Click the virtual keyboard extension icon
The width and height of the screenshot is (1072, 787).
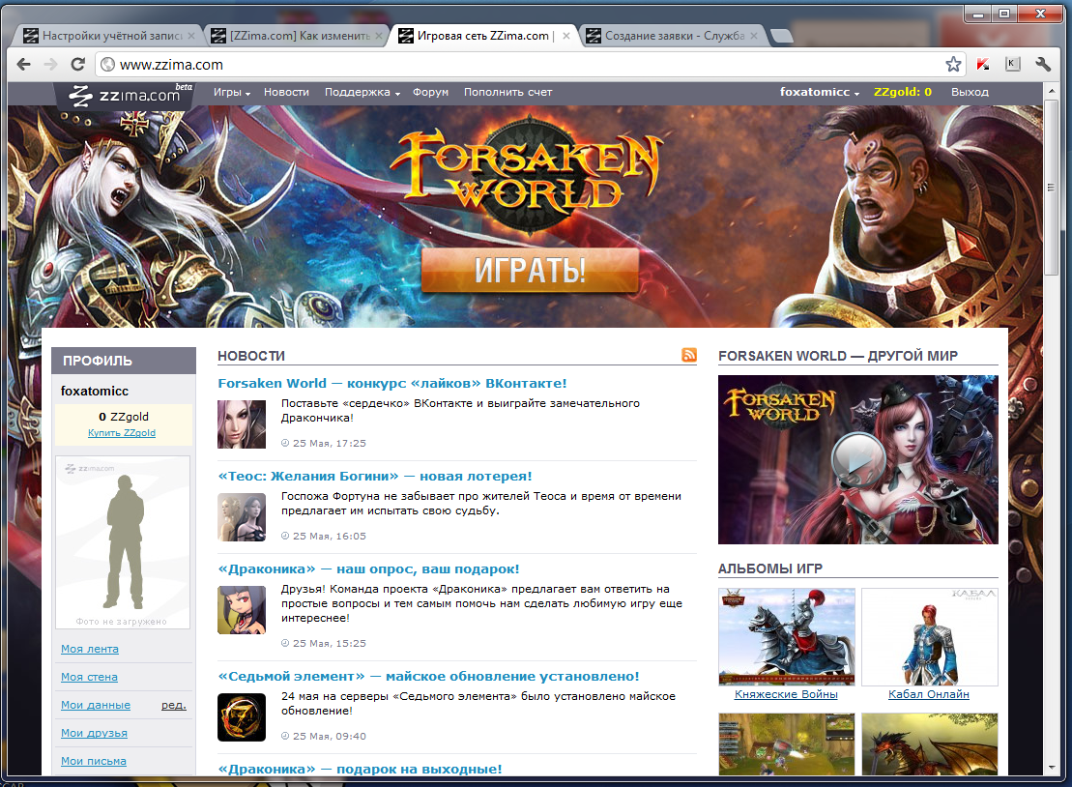(x=1012, y=64)
